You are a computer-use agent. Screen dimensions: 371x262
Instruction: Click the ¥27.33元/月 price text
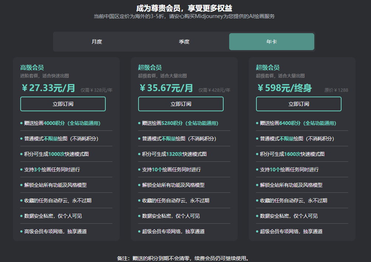click(x=48, y=88)
